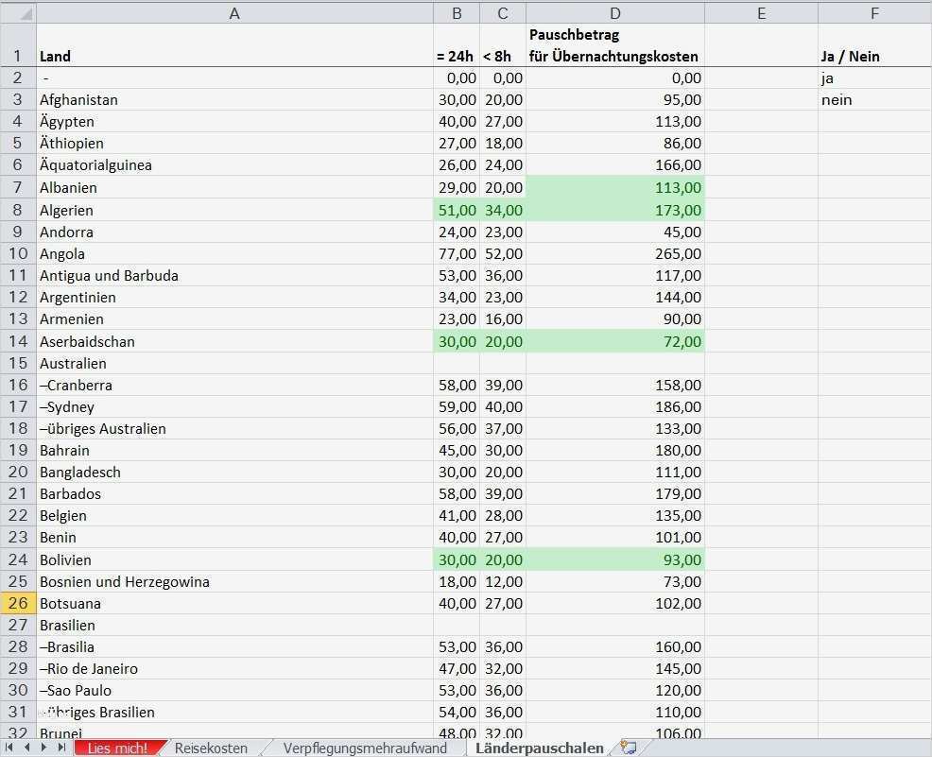Select the Benin cell

coord(234,537)
